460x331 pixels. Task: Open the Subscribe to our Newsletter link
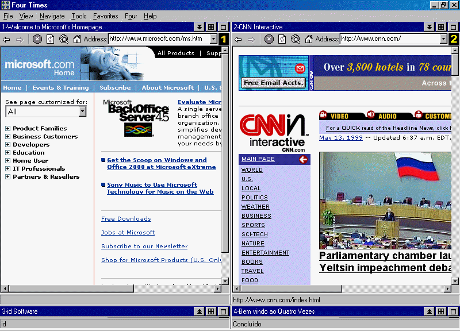pos(144,247)
